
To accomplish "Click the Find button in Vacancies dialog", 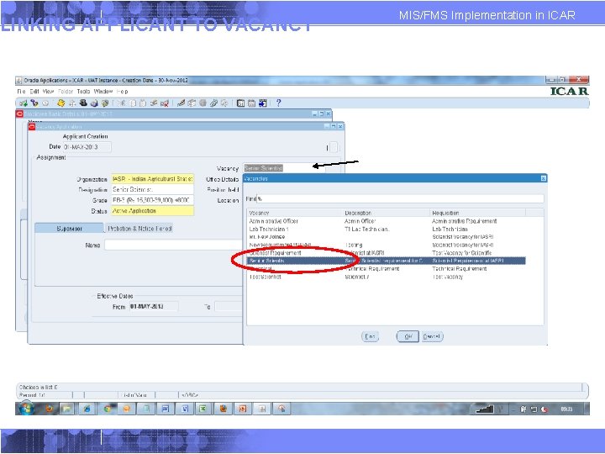I will tap(370, 336).
